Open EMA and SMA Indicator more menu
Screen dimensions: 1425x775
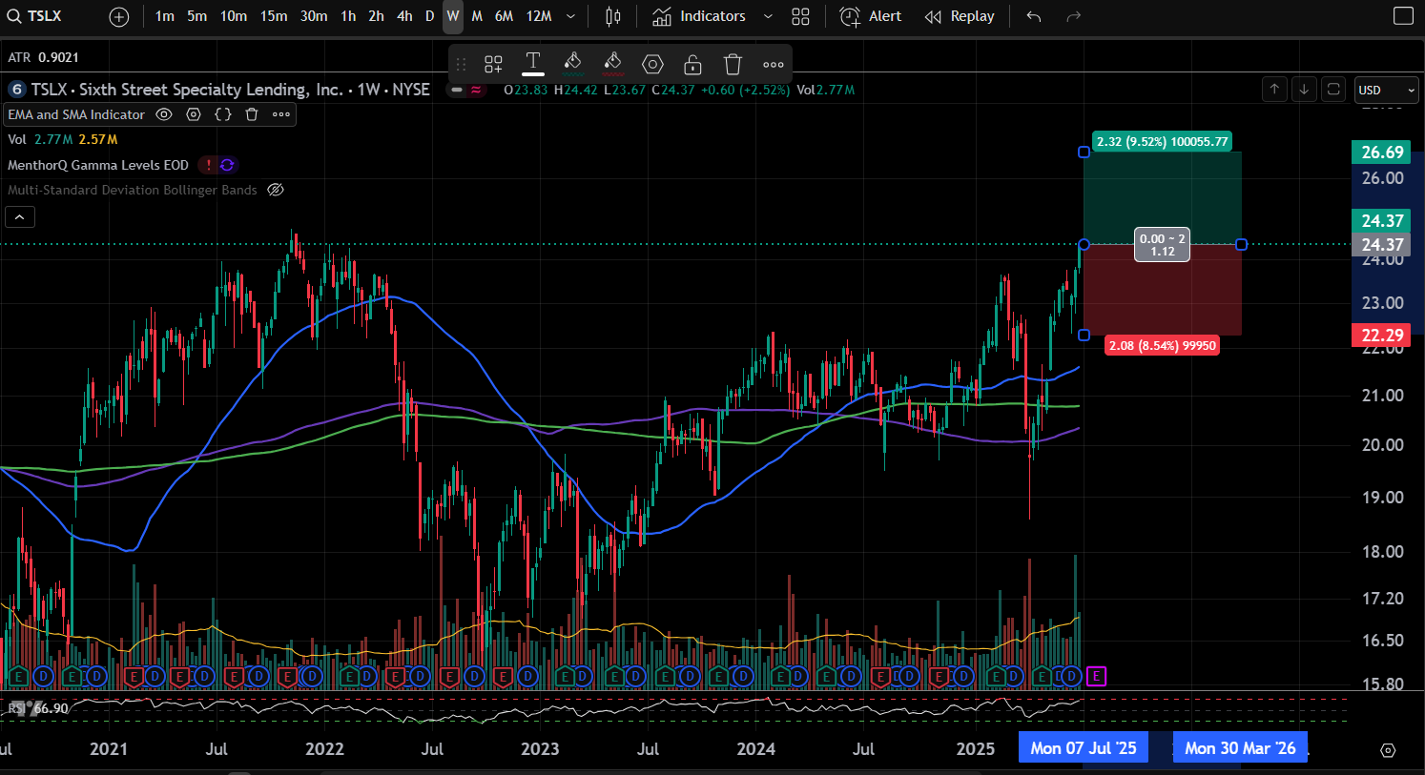pyautogui.click(x=281, y=114)
